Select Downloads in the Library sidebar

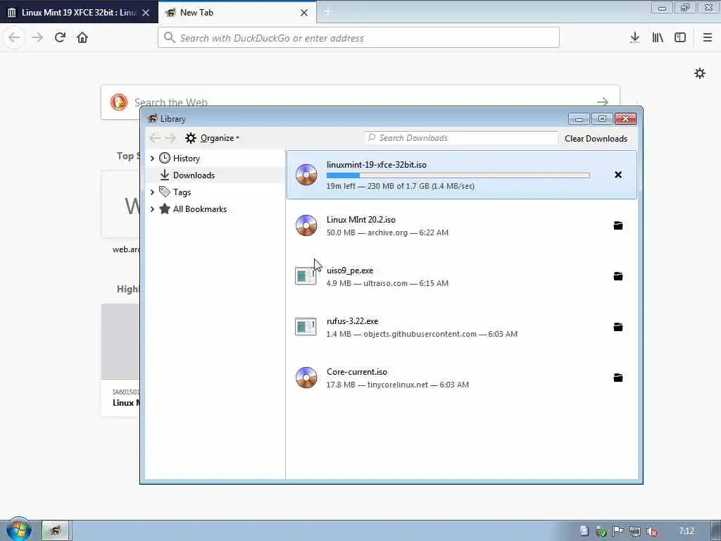coord(215,175)
